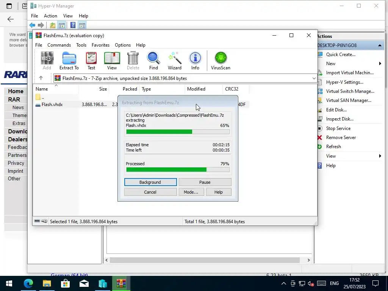The width and height of the screenshot is (388, 291).
Task: Click the News link on RAR webpage
Action: (18, 107)
